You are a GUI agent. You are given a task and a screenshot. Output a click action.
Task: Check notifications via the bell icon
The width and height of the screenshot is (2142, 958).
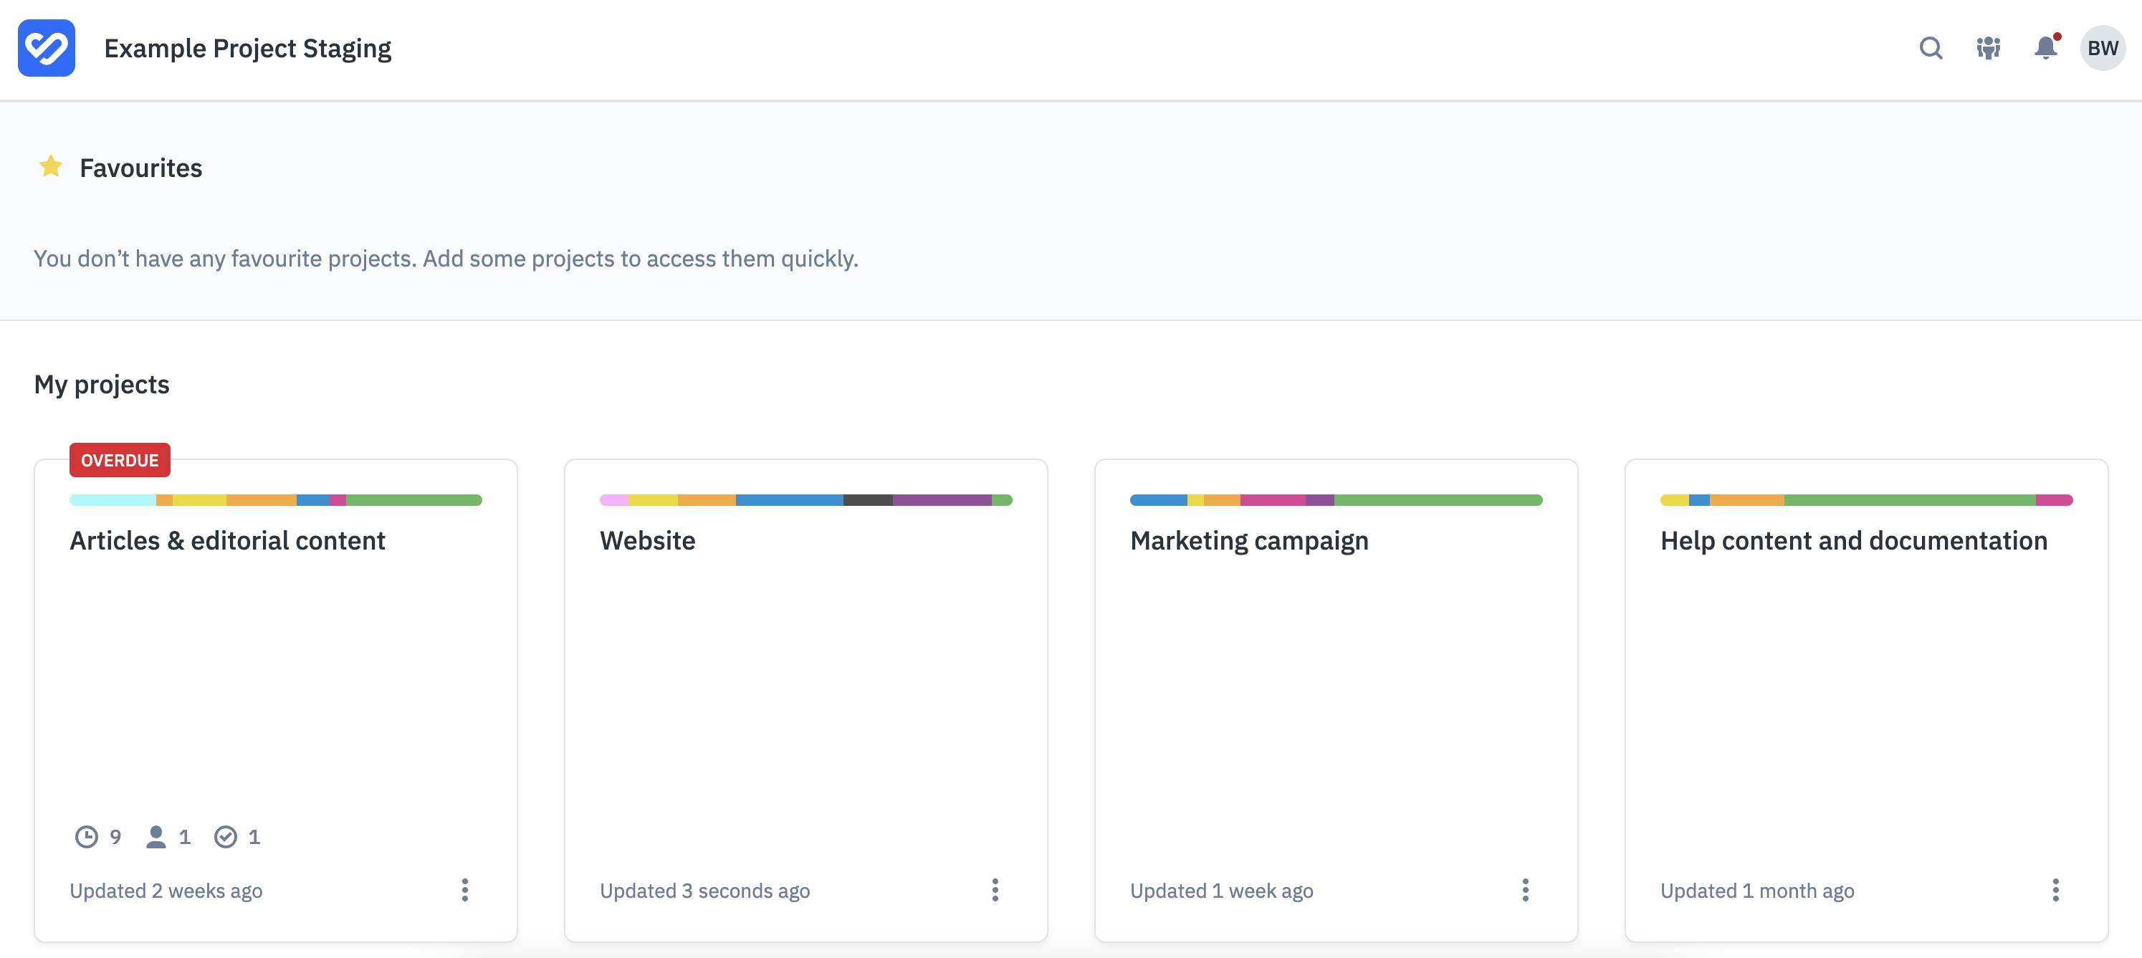coord(2045,48)
